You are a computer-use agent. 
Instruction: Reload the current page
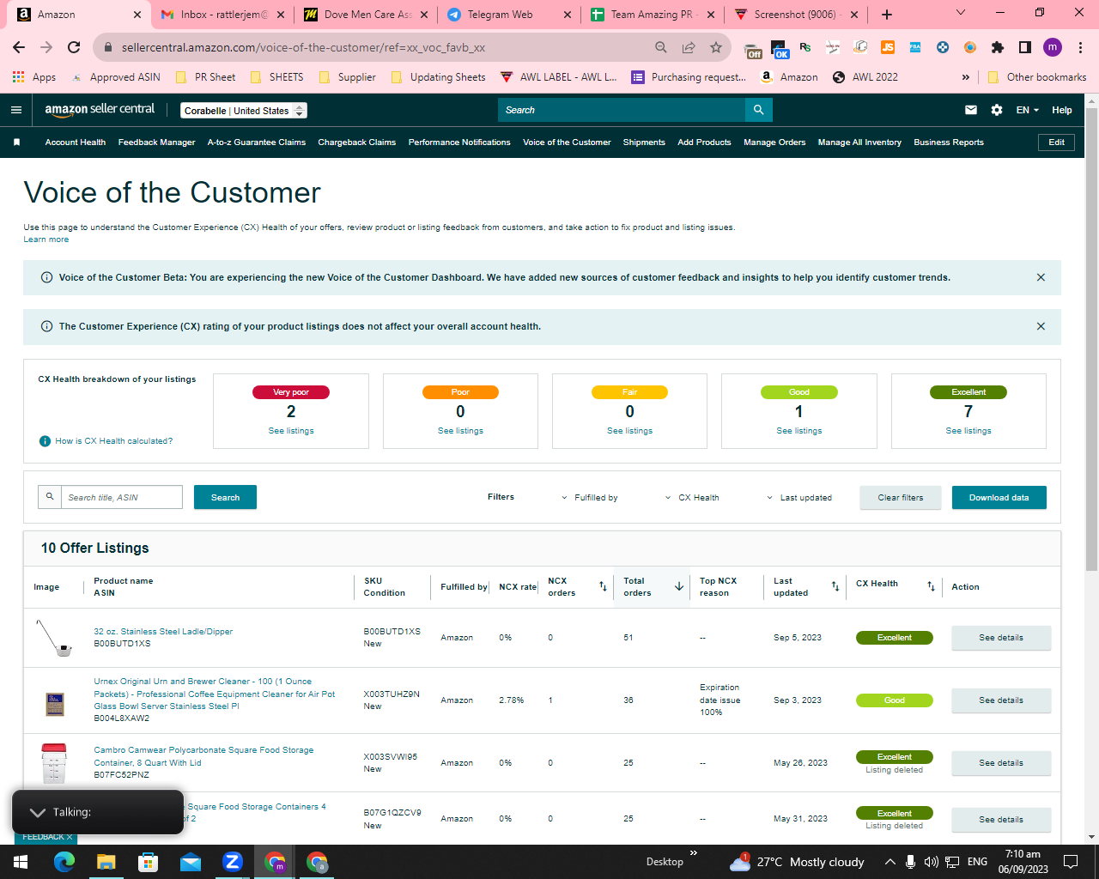click(x=74, y=47)
